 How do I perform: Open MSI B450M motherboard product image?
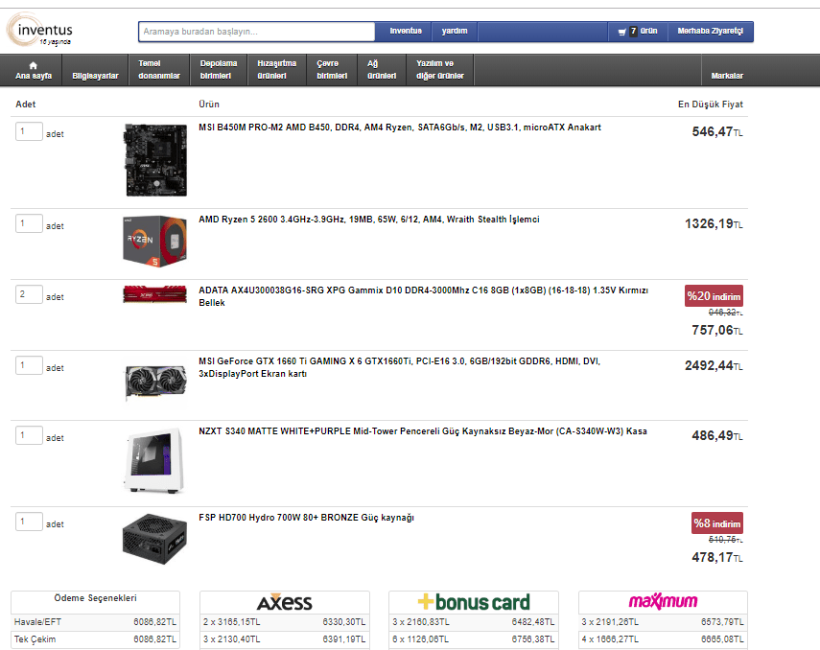click(x=155, y=160)
